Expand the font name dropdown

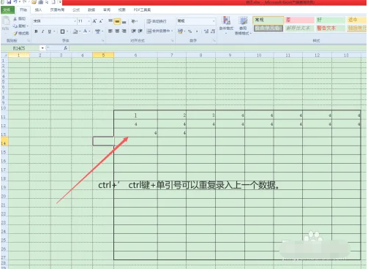click(x=75, y=21)
